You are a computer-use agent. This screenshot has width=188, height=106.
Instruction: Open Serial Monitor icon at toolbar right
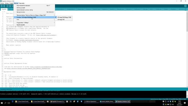[185, 6]
